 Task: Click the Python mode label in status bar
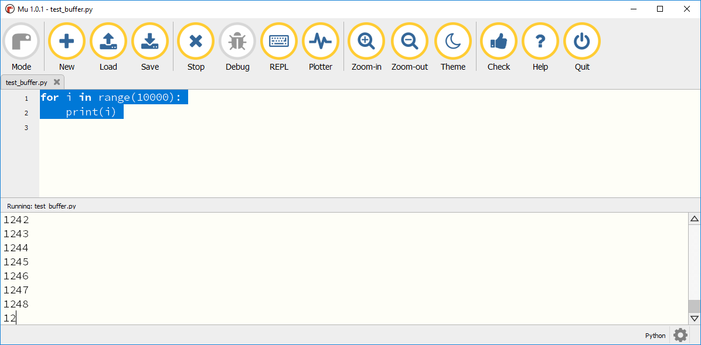click(x=655, y=336)
